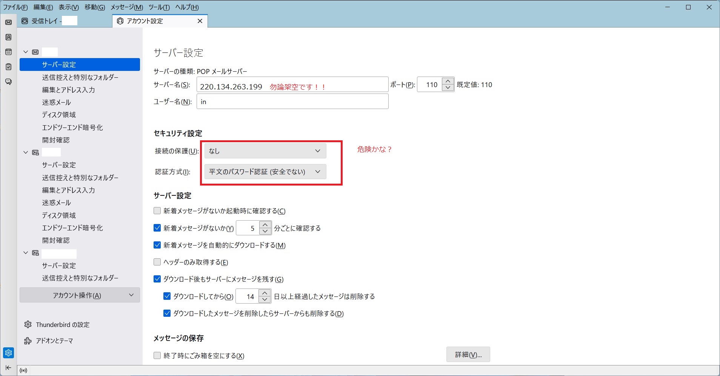The image size is (720, 376).
Task: Expand the アカウント操作 dropdown button
Action: [x=80, y=295]
